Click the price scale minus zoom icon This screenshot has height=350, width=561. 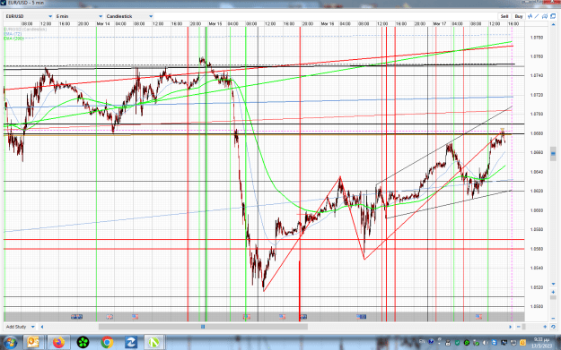pyautogui.click(x=553, y=318)
